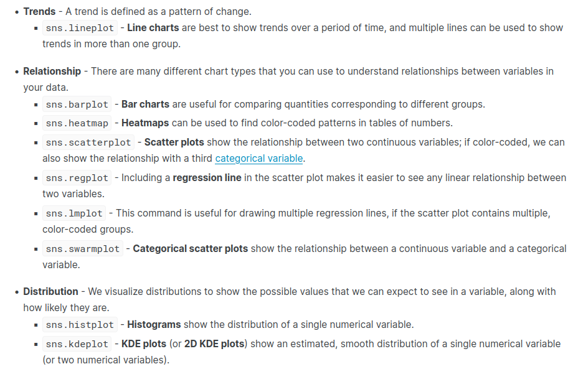Click on the sns.regplot code snippet
The height and width of the screenshot is (369, 573).
[77, 178]
